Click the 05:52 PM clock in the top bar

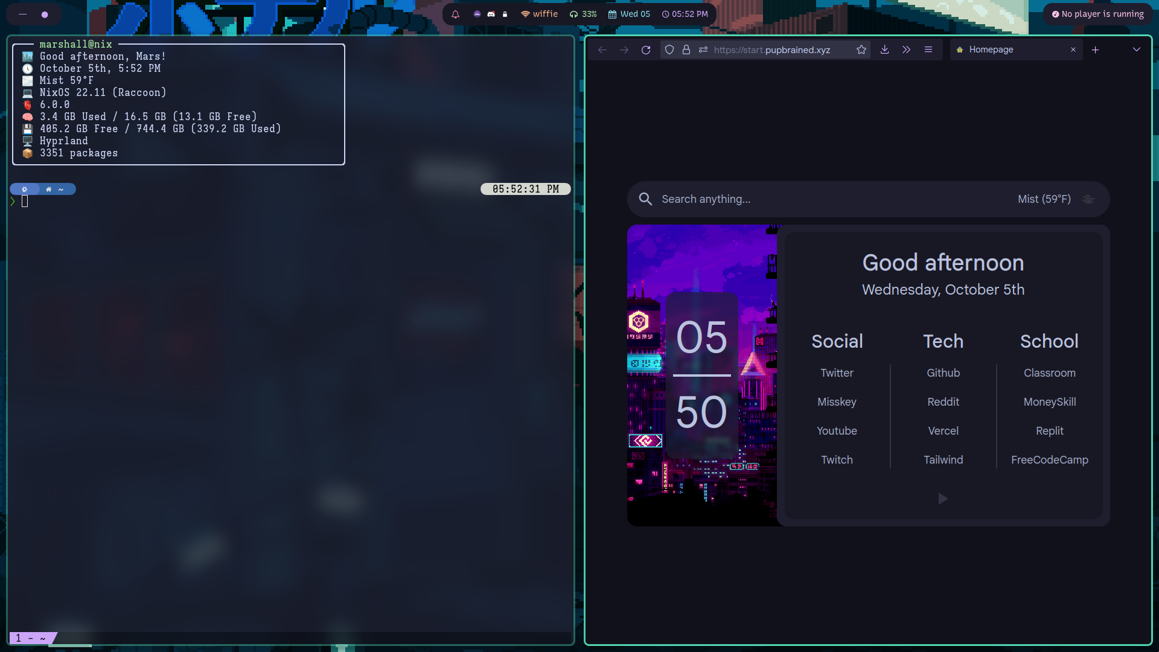pyautogui.click(x=685, y=14)
